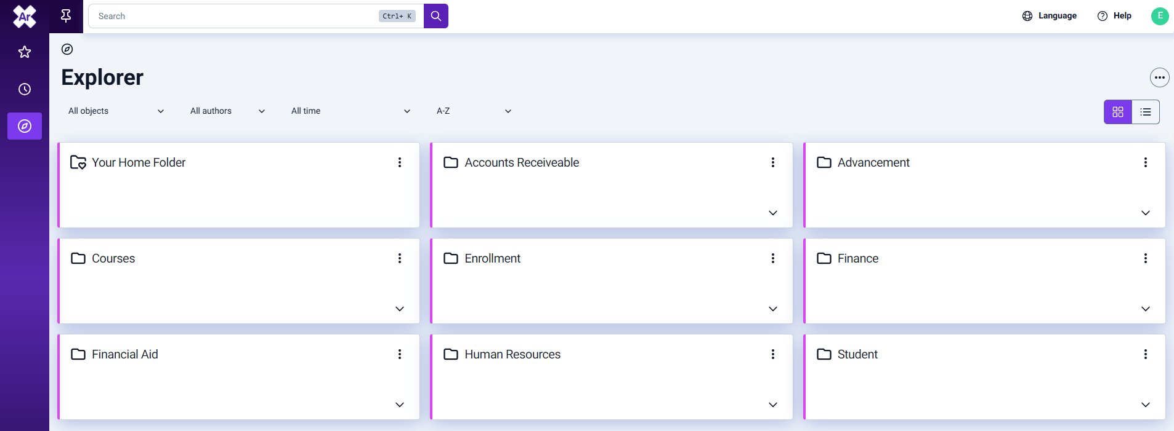The image size is (1174, 431).
Task: Expand the Enrollment card chevron
Action: click(773, 309)
